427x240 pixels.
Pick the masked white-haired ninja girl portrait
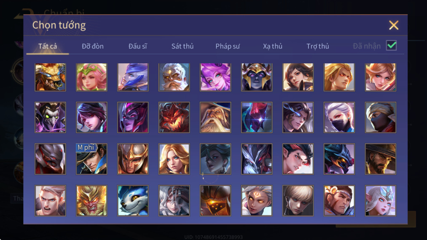point(339,117)
